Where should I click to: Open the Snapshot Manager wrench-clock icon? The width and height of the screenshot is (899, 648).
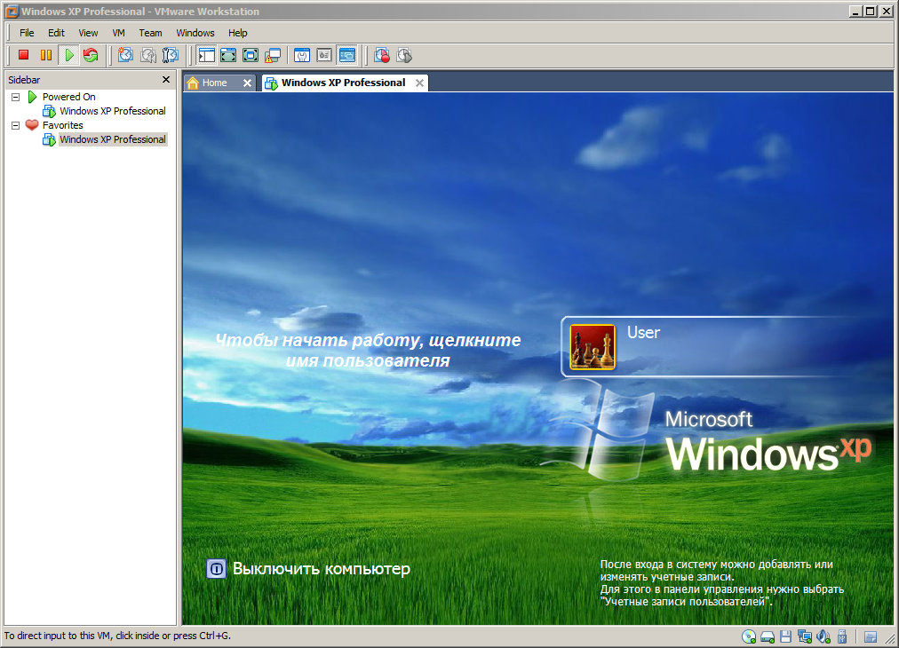(171, 55)
